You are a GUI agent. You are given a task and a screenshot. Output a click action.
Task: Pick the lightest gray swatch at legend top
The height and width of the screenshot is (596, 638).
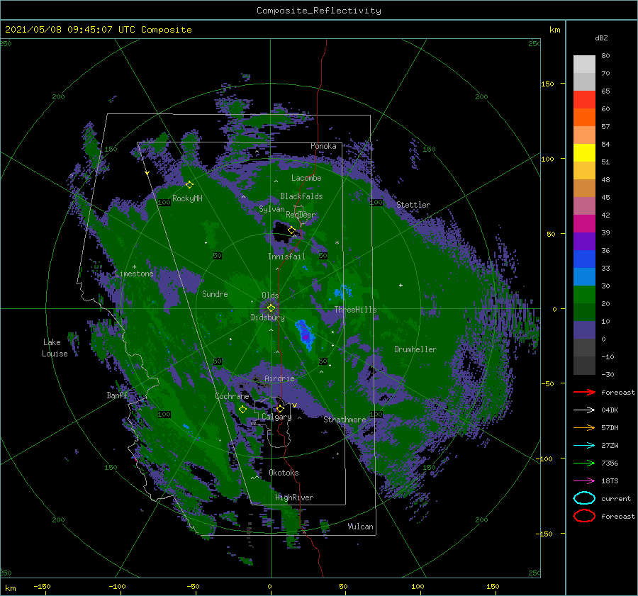[x=584, y=64]
